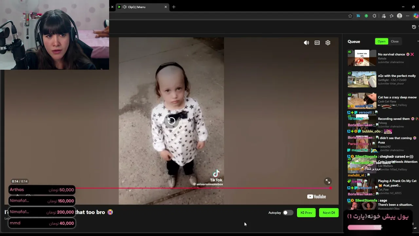Viewport: 419px width, 236px height.
Task: Select the 'xQc with the perfect molly' thumbnail
Action: tap(362, 79)
